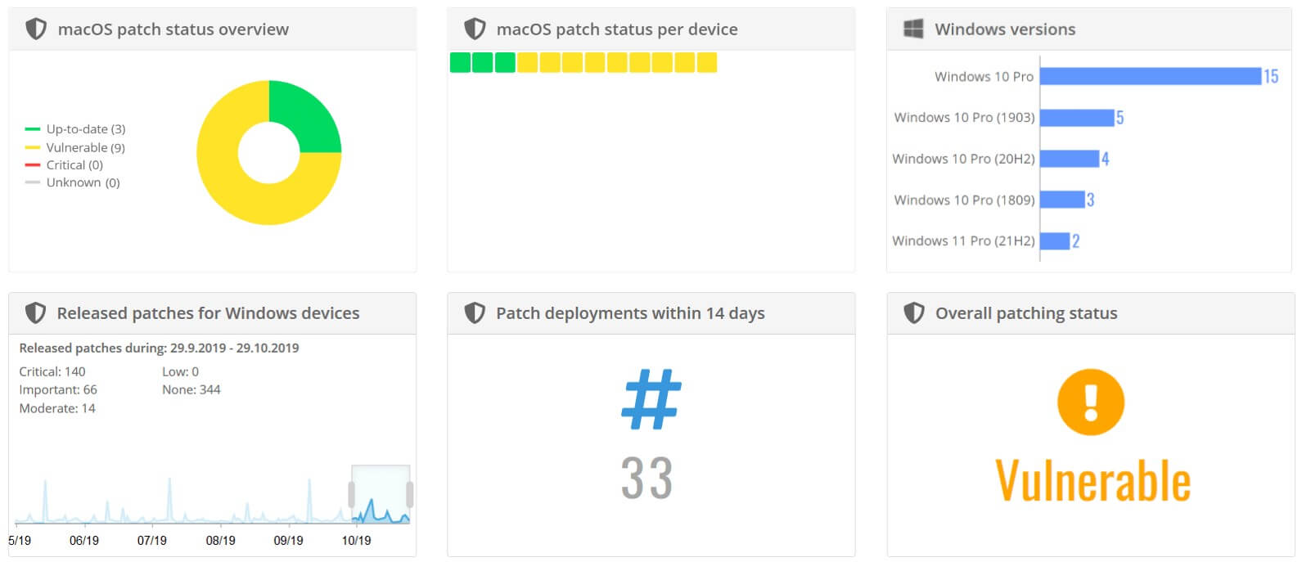Click the Released patches during date range text
Screen dimensions: 1302x562
pos(159,348)
